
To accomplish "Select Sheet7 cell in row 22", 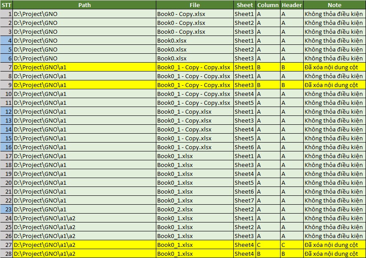I will click(244, 200).
